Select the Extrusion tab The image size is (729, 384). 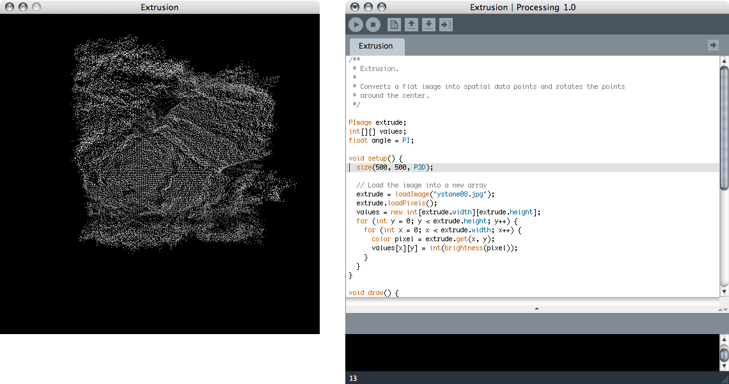pyautogui.click(x=376, y=46)
